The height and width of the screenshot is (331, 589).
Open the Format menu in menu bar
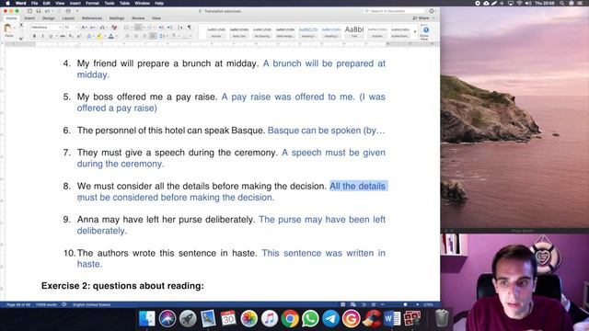[92, 3]
